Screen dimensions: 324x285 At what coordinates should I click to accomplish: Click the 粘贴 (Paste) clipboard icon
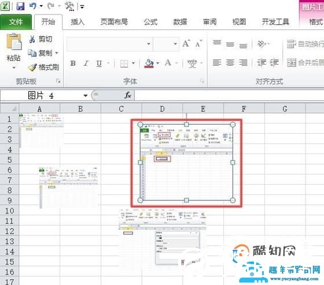[14, 42]
